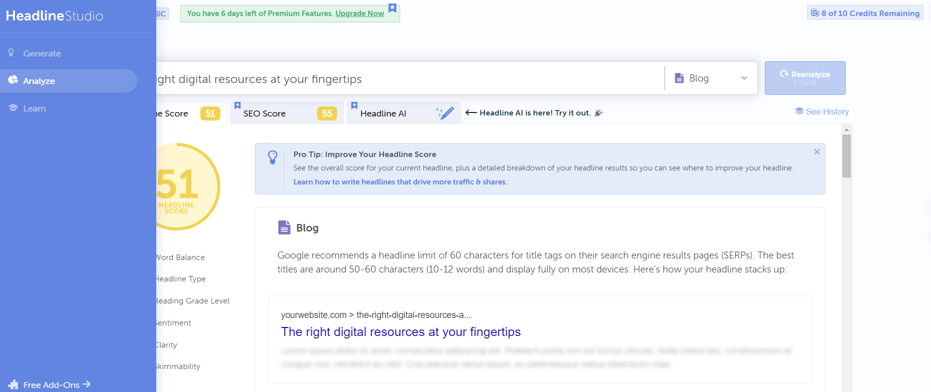Click the Upgrade Now link
This screenshot has width=931, height=392.
[x=360, y=13]
